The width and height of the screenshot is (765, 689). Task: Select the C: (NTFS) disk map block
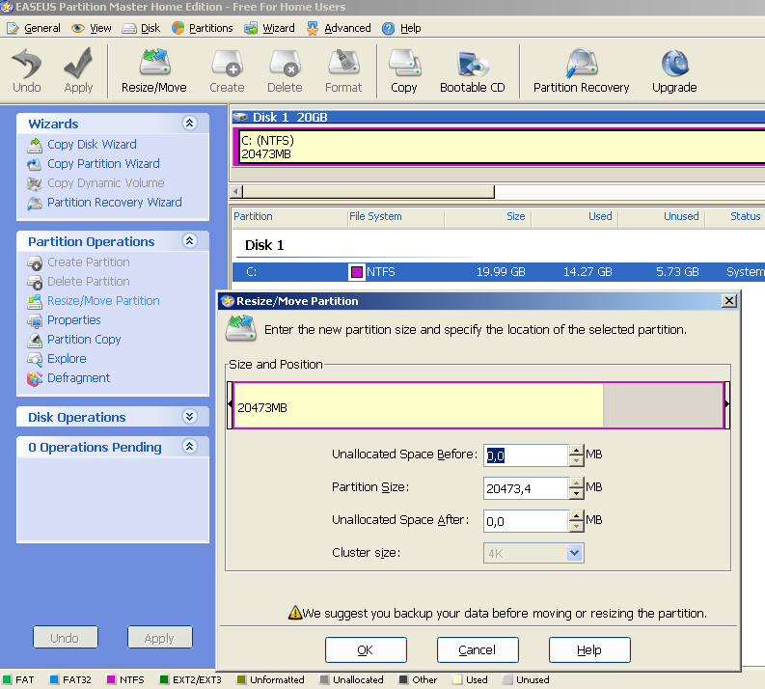click(500, 147)
